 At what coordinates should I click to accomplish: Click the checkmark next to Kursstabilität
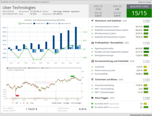(92, 74)
